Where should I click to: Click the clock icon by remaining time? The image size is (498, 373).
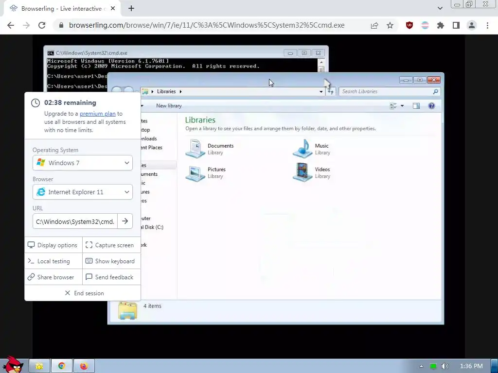pos(35,103)
